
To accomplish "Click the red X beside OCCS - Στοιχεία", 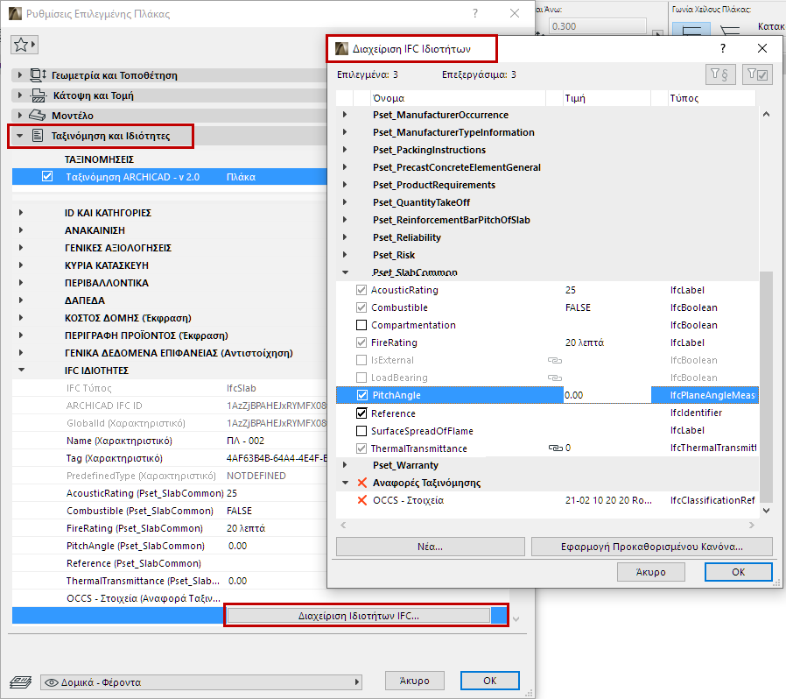I will (x=361, y=500).
